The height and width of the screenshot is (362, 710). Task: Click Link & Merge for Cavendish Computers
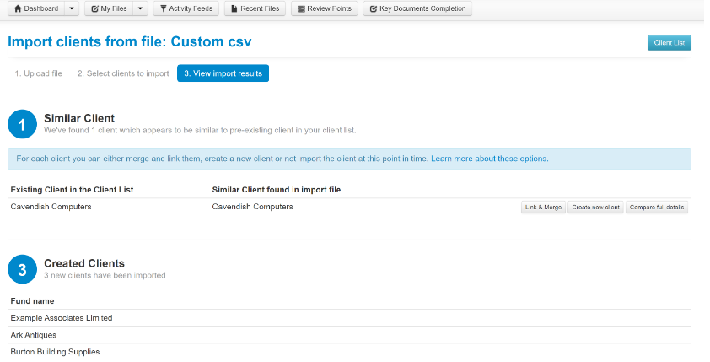pyautogui.click(x=543, y=208)
